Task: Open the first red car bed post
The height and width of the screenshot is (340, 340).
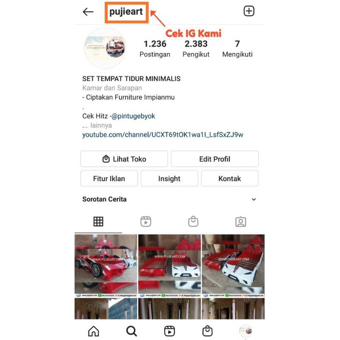Action: pyautogui.click(x=106, y=266)
